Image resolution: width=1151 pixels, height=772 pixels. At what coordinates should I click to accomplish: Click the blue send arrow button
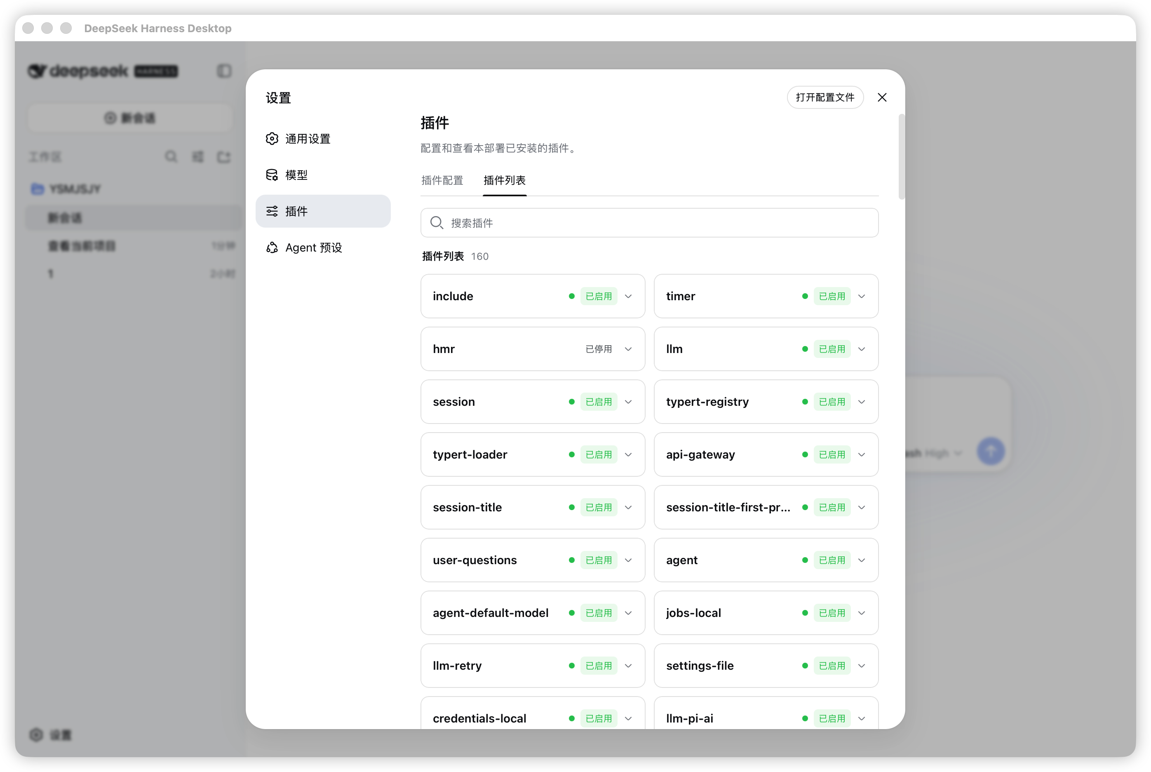coord(991,451)
